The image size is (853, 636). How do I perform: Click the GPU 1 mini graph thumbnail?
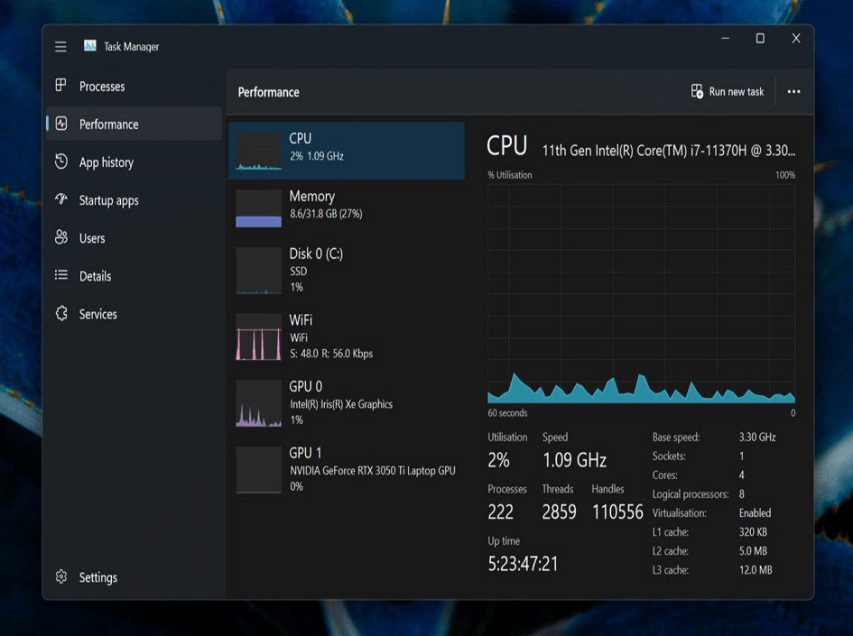tap(258, 470)
